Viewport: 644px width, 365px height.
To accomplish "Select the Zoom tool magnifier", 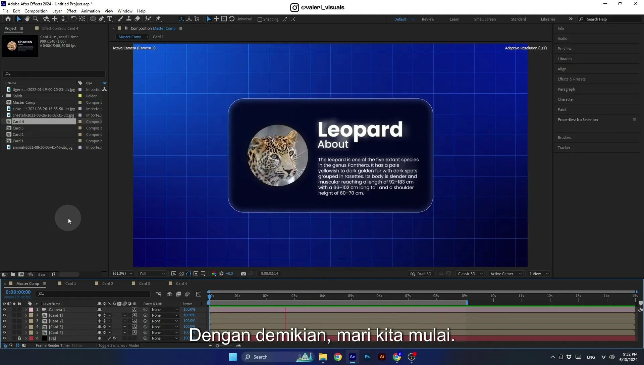I will [36, 19].
